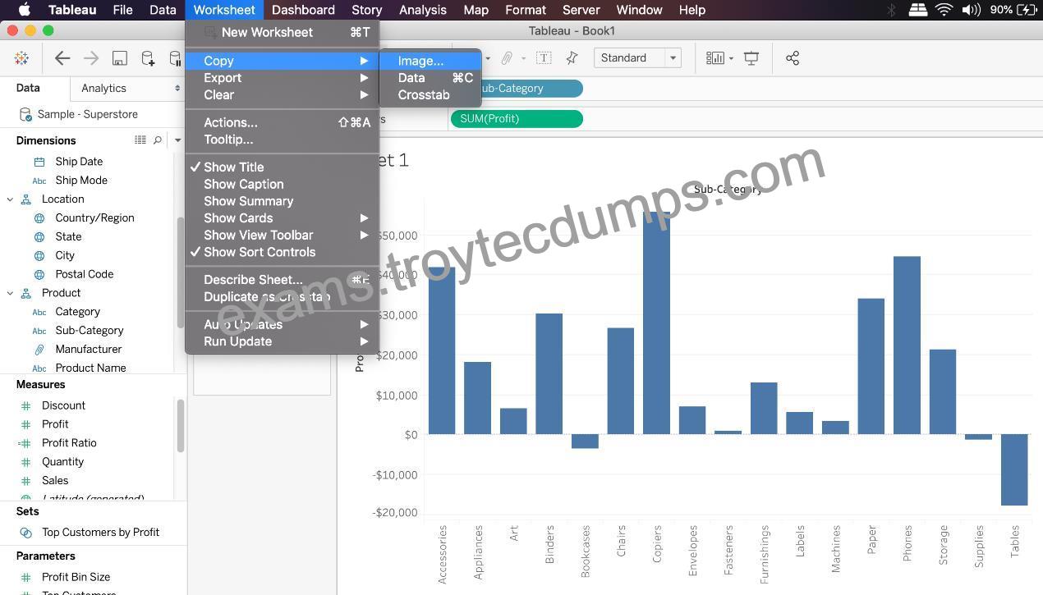Click the Undo back arrow
The width and height of the screenshot is (1043, 595).
point(62,58)
